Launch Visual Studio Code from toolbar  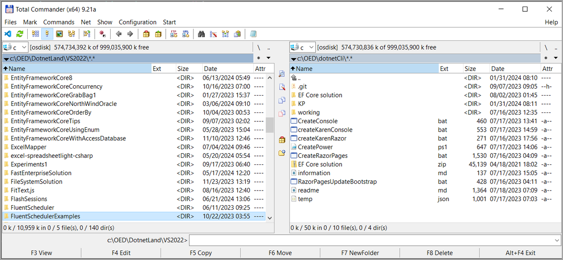tap(8, 34)
